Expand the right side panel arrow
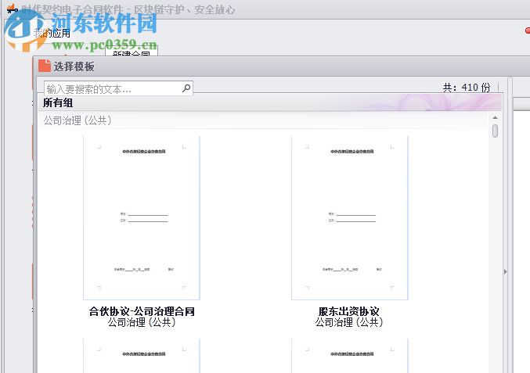 [505, 271]
